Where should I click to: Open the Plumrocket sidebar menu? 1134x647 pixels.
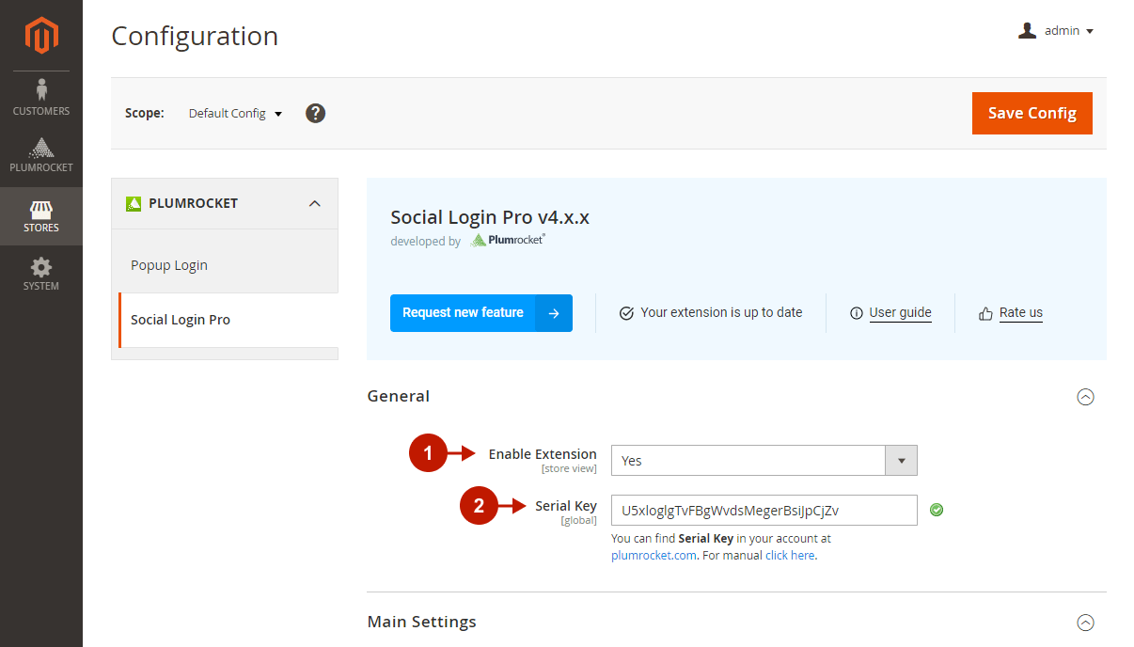click(x=41, y=157)
